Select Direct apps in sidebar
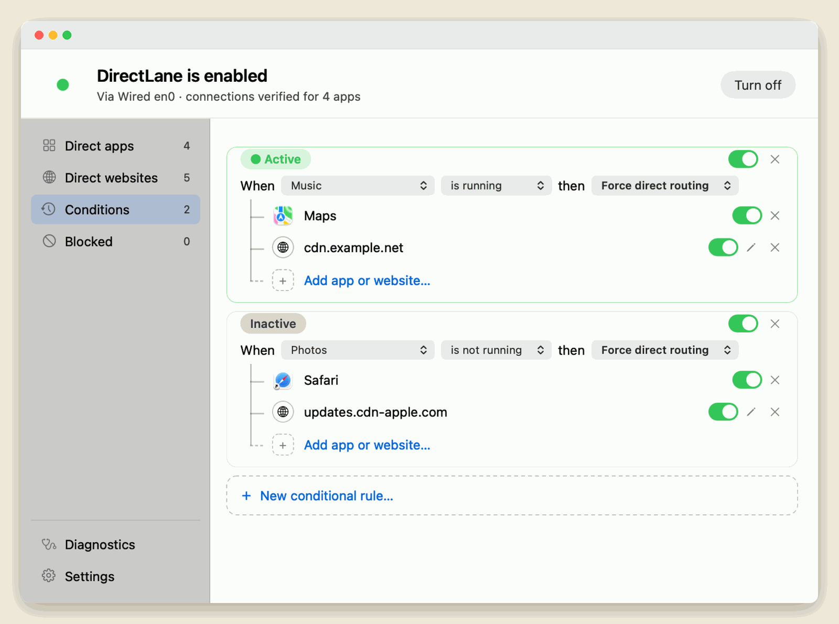This screenshot has height=624, width=839. [x=115, y=146]
